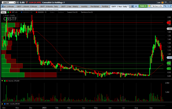Click the red SMA(50) color box
Viewport: 172px width, 109px height.
(x=37, y=12)
